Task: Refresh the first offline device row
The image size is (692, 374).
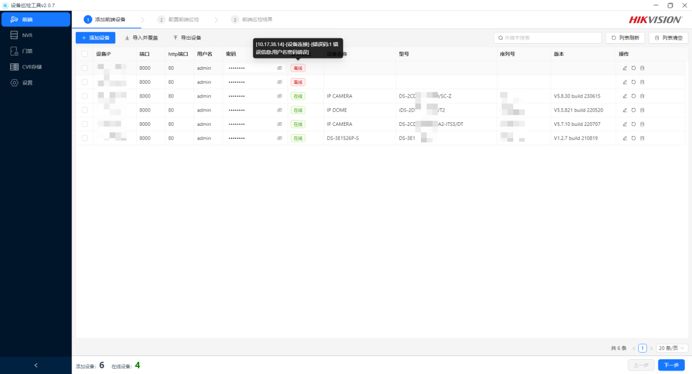Action: 633,69
